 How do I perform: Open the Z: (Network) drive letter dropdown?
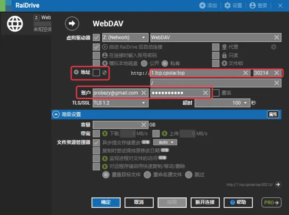(x=125, y=37)
